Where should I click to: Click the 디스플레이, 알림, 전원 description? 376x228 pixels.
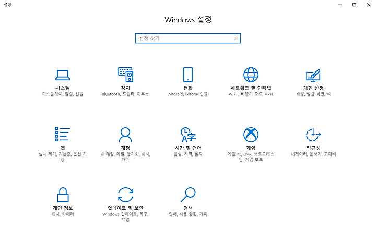point(63,94)
